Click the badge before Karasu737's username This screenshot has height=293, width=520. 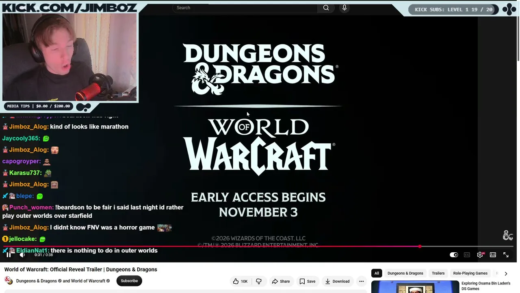tap(5, 173)
